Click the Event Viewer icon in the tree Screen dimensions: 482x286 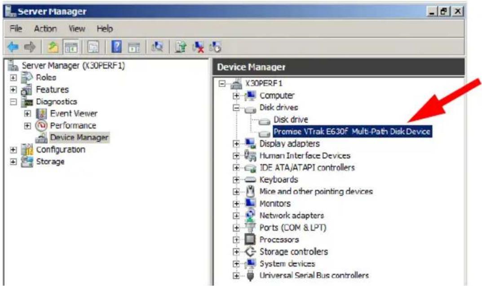(41, 114)
